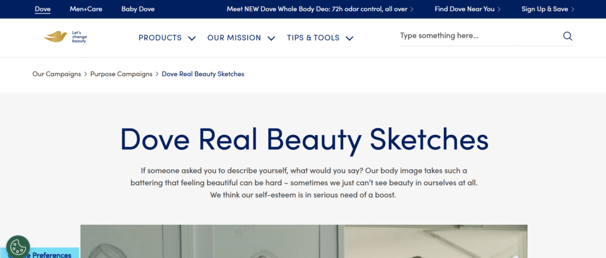Screen dimensions: 606x258
Task: Switch to the Men+Care brand tab
Action: (x=86, y=9)
